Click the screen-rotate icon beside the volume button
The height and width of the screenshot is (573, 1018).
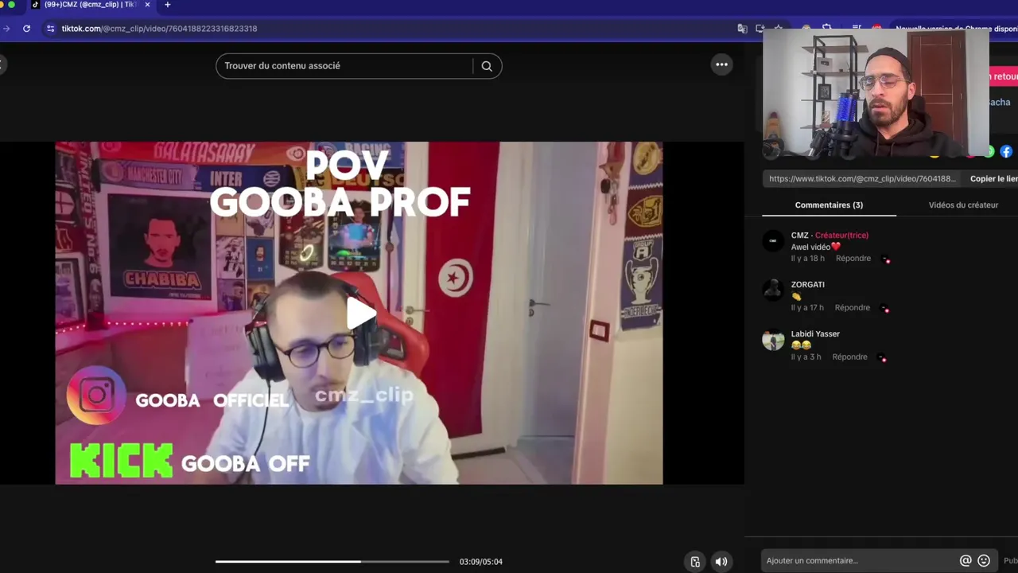695,561
